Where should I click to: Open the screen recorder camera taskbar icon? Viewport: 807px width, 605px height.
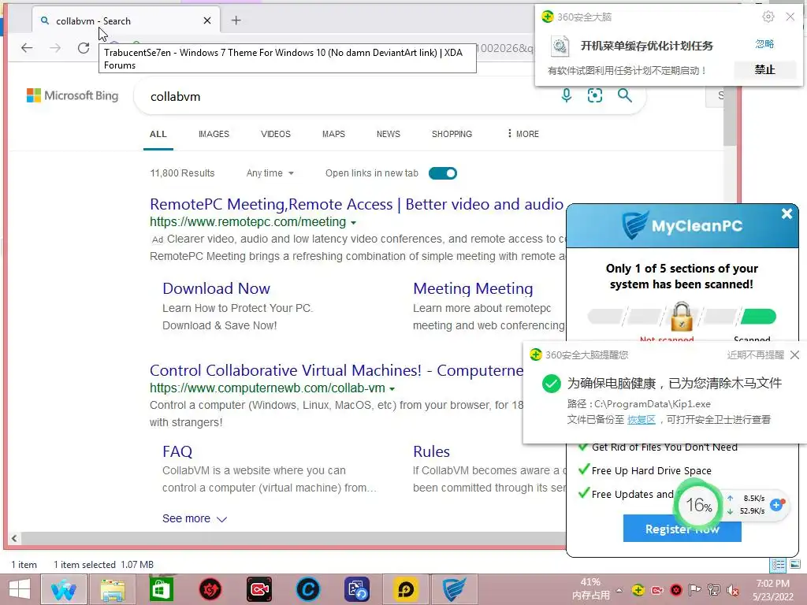coord(258,589)
